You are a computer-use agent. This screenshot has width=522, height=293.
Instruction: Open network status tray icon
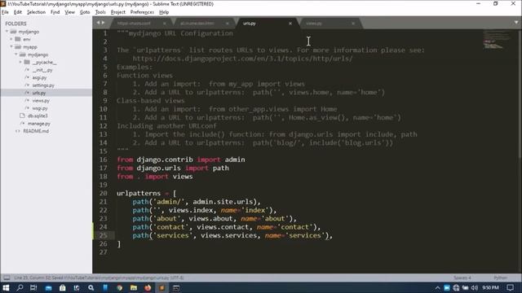pyautogui.click(x=456, y=287)
